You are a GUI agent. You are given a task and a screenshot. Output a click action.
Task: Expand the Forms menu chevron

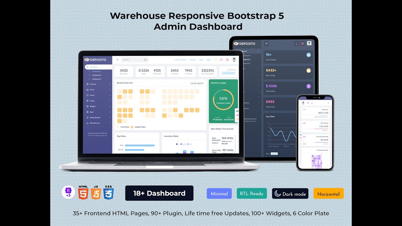[x=110, y=90]
